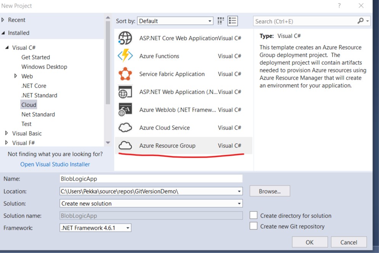This screenshot has height=253, width=379.
Task: Click the Azure Functions lightning bolt icon
Action: pyautogui.click(x=125, y=56)
